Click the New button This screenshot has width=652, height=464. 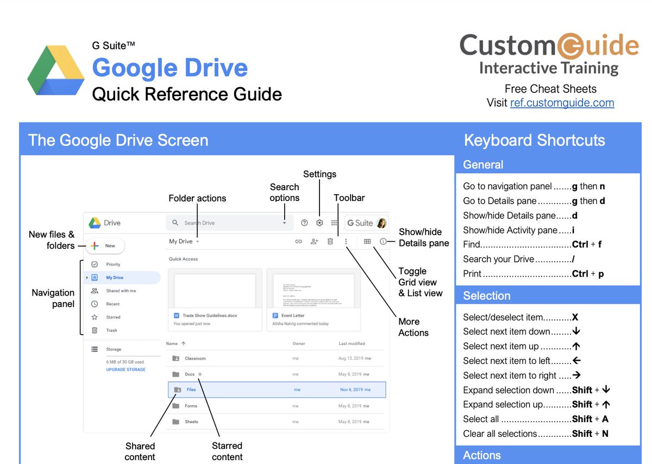[x=105, y=246]
